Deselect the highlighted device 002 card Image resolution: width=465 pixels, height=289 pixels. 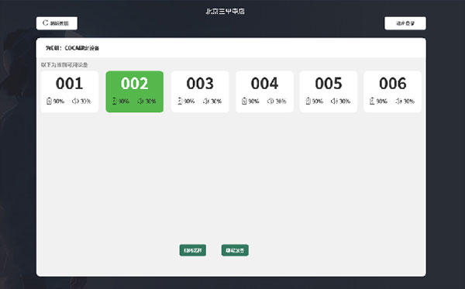(x=135, y=91)
